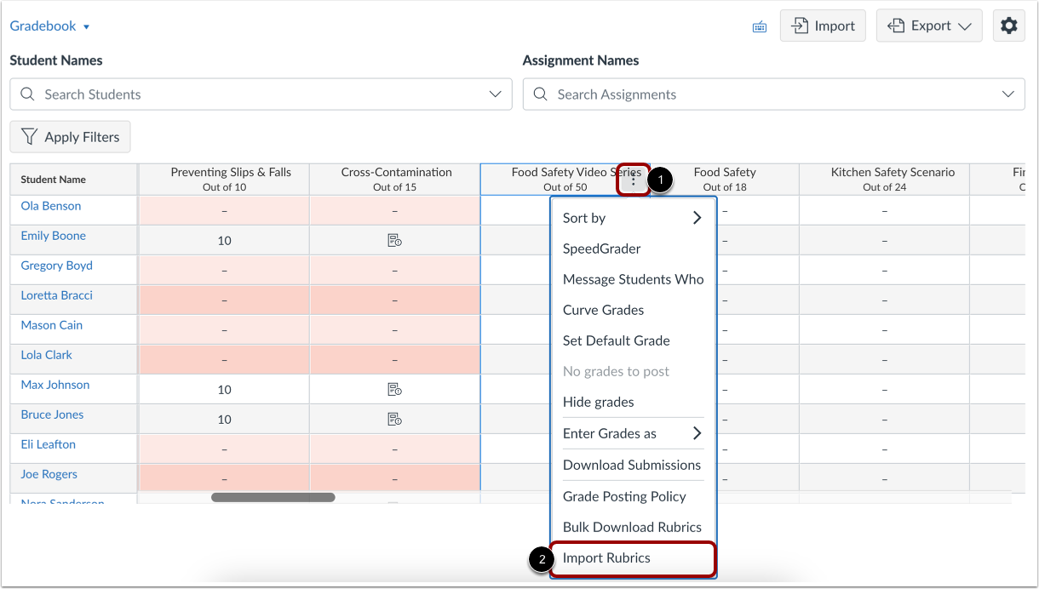
Task: Select SpeedGrader from the menu
Action: click(x=633, y=249)
